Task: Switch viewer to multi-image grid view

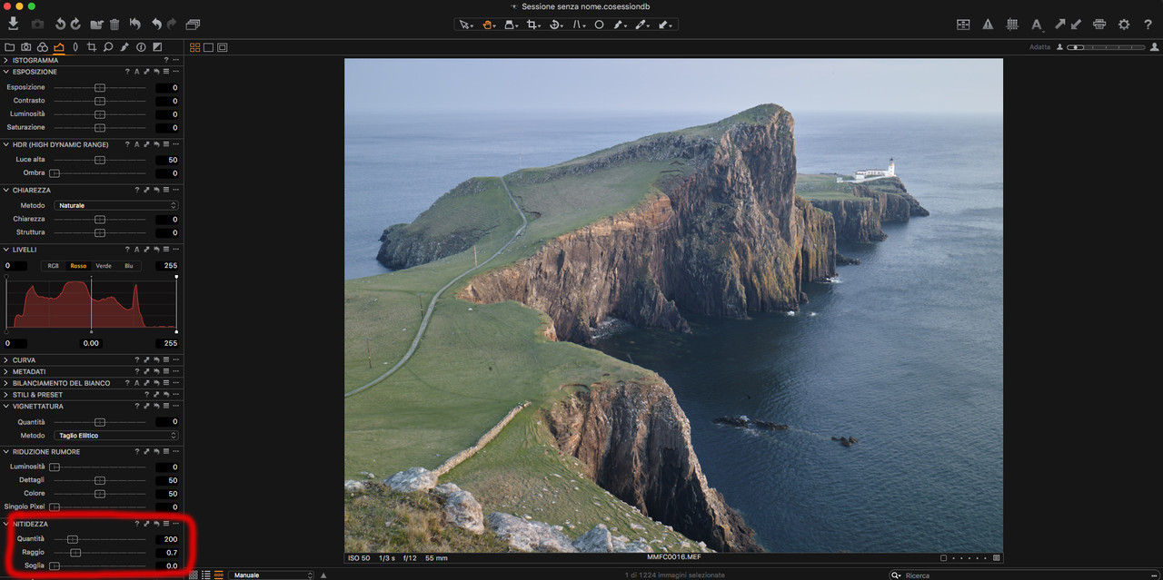Action: (x=195, y=47)
